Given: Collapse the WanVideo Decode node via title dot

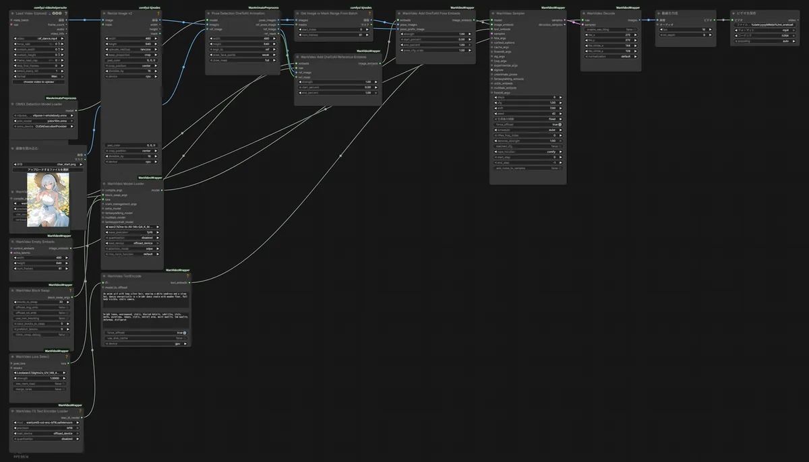Looking at the screenshot, I should (x=585, y=13).
